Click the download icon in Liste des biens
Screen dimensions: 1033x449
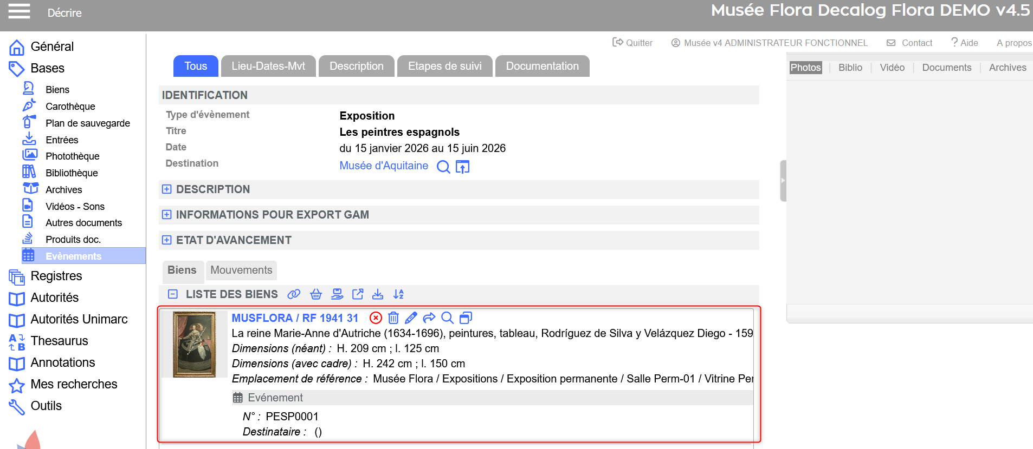[x=378, y=294]
